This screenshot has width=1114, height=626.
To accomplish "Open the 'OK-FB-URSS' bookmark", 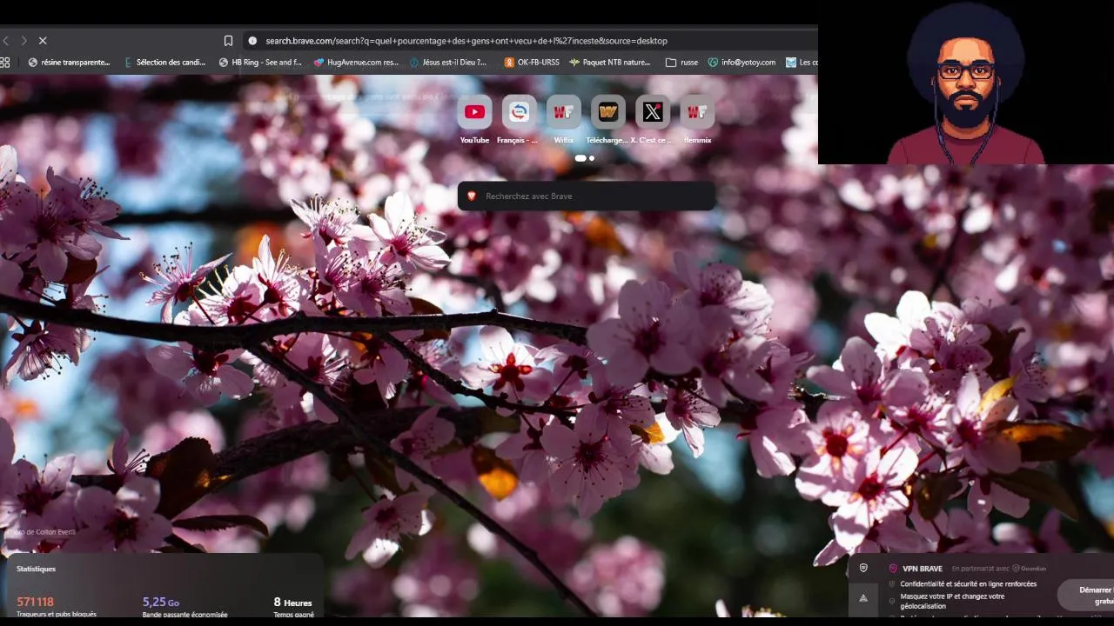I will [x=532, y=63].
